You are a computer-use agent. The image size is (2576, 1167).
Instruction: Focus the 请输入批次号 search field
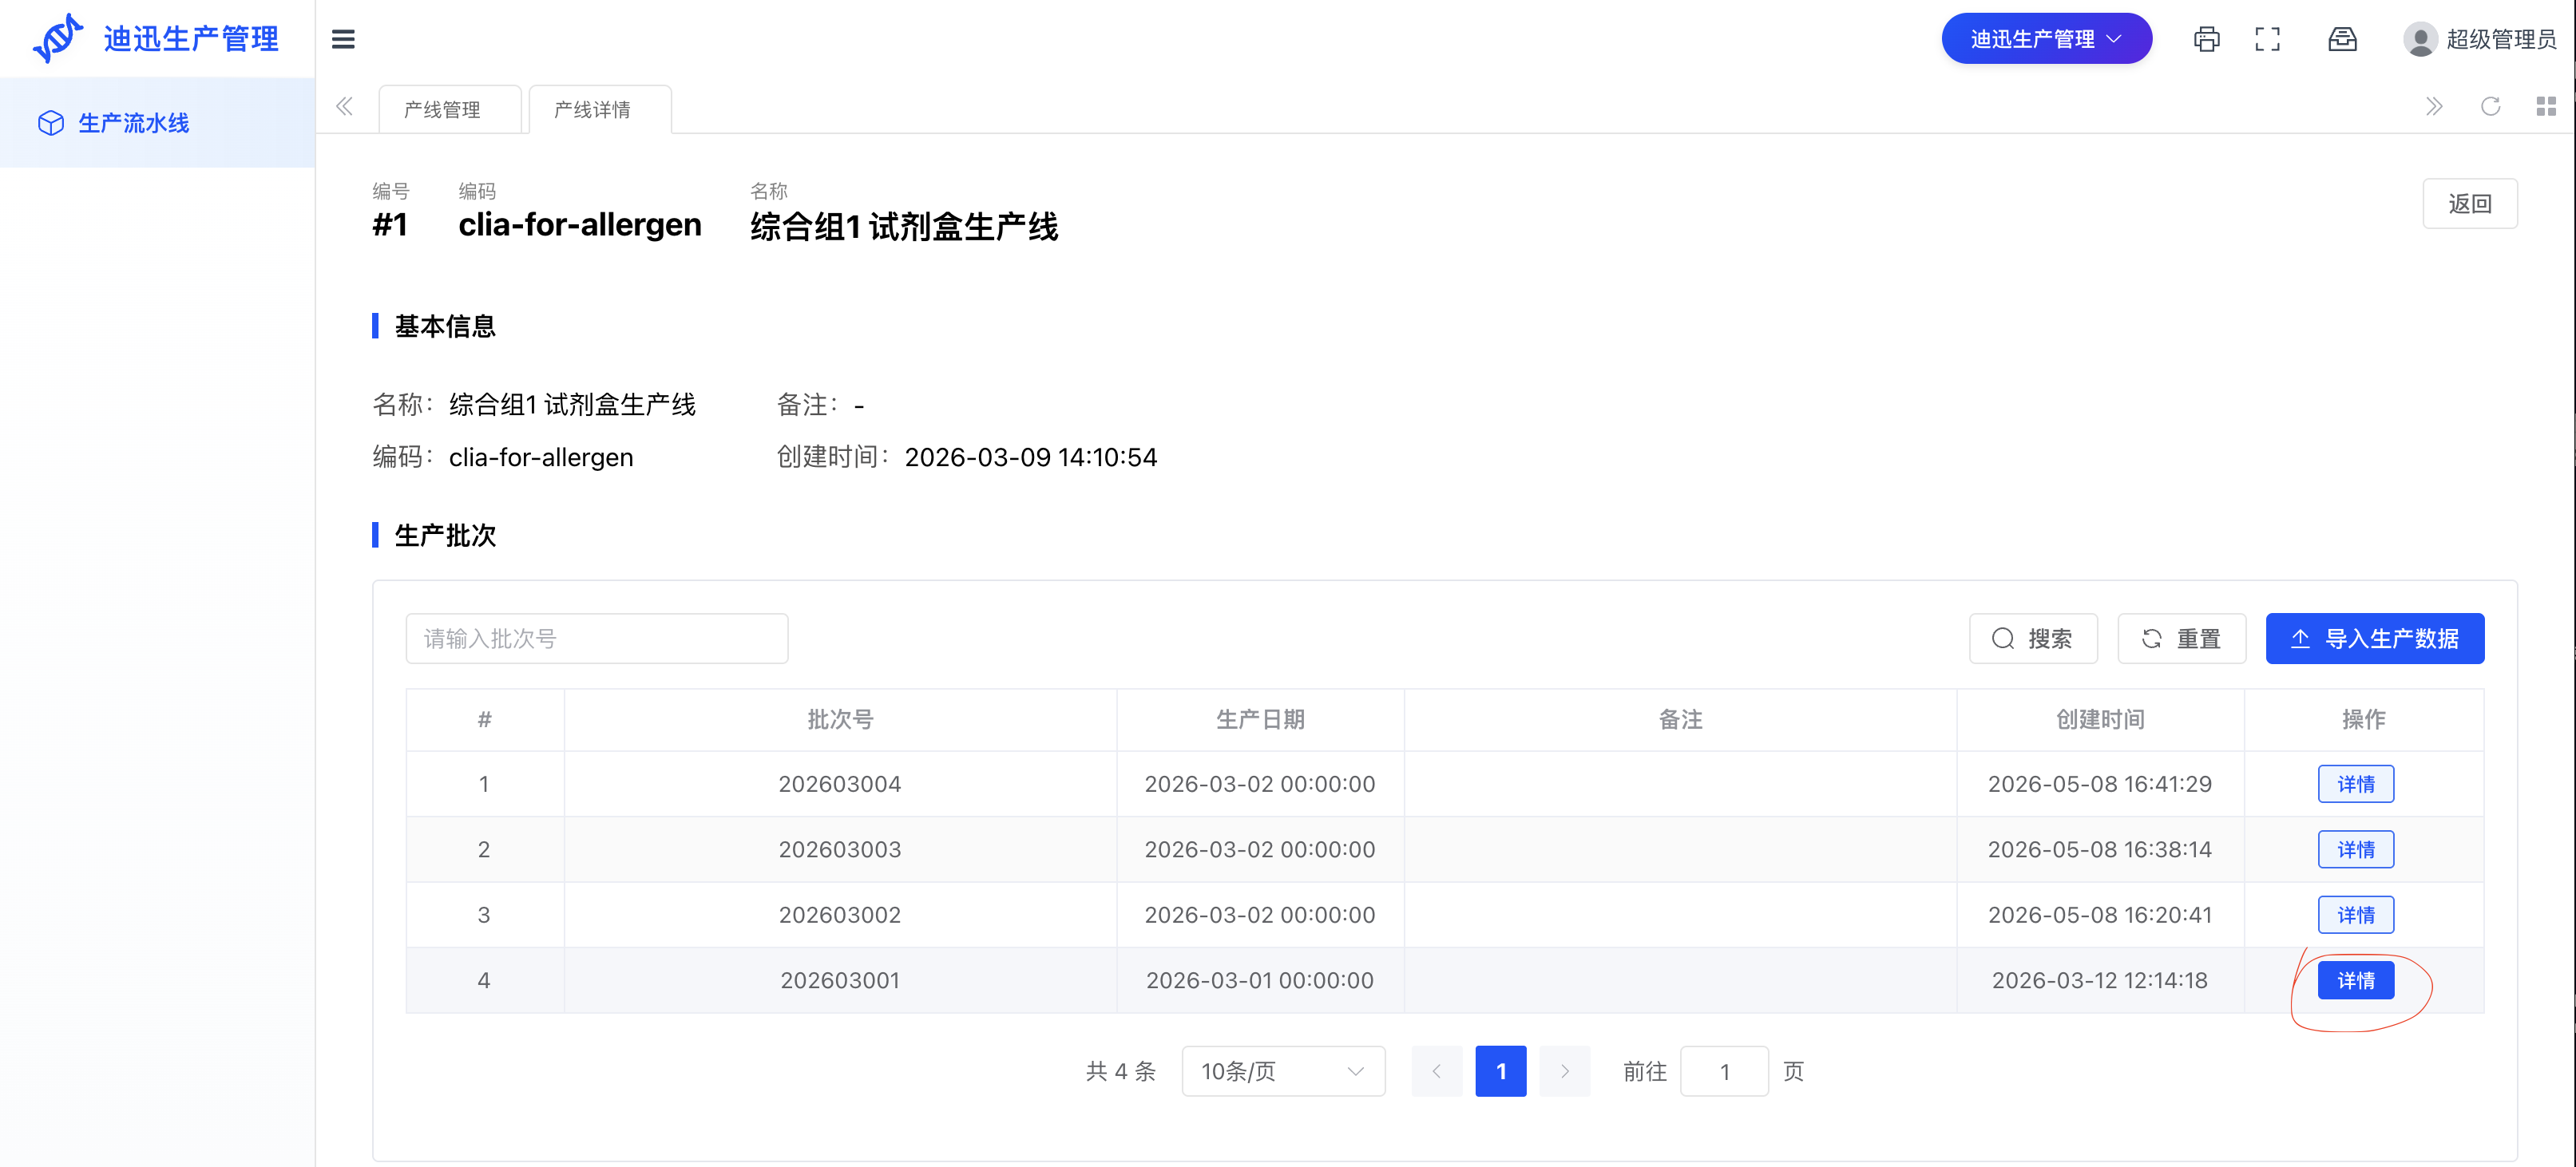596,638
